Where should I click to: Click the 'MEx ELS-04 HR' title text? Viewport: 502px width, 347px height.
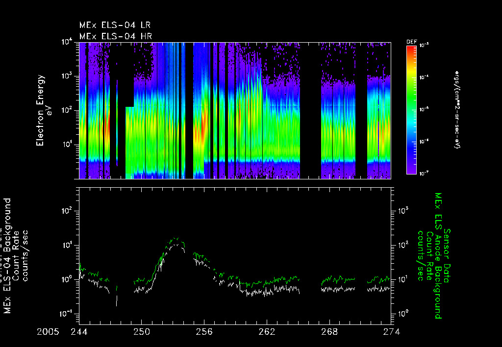coord(116,36)
